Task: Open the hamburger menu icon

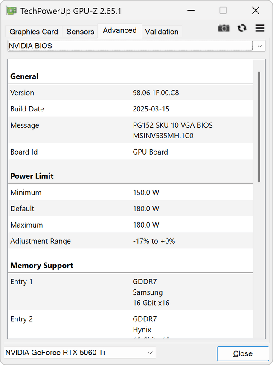Action: pos(260,28)
